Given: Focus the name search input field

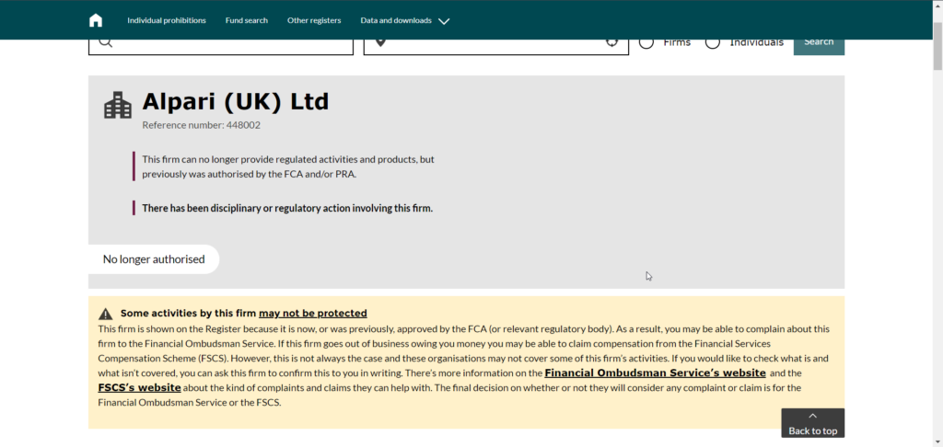Looking at the screenshot, I should click(x=221, y=47).
